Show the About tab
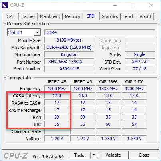The width and height of the screenshot is (161, 161). coord(145,16)
